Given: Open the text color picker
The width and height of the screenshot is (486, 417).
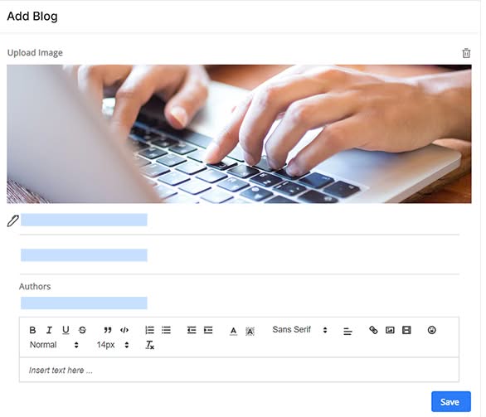Looking at the screenshot, I should (x=234, y=331).
